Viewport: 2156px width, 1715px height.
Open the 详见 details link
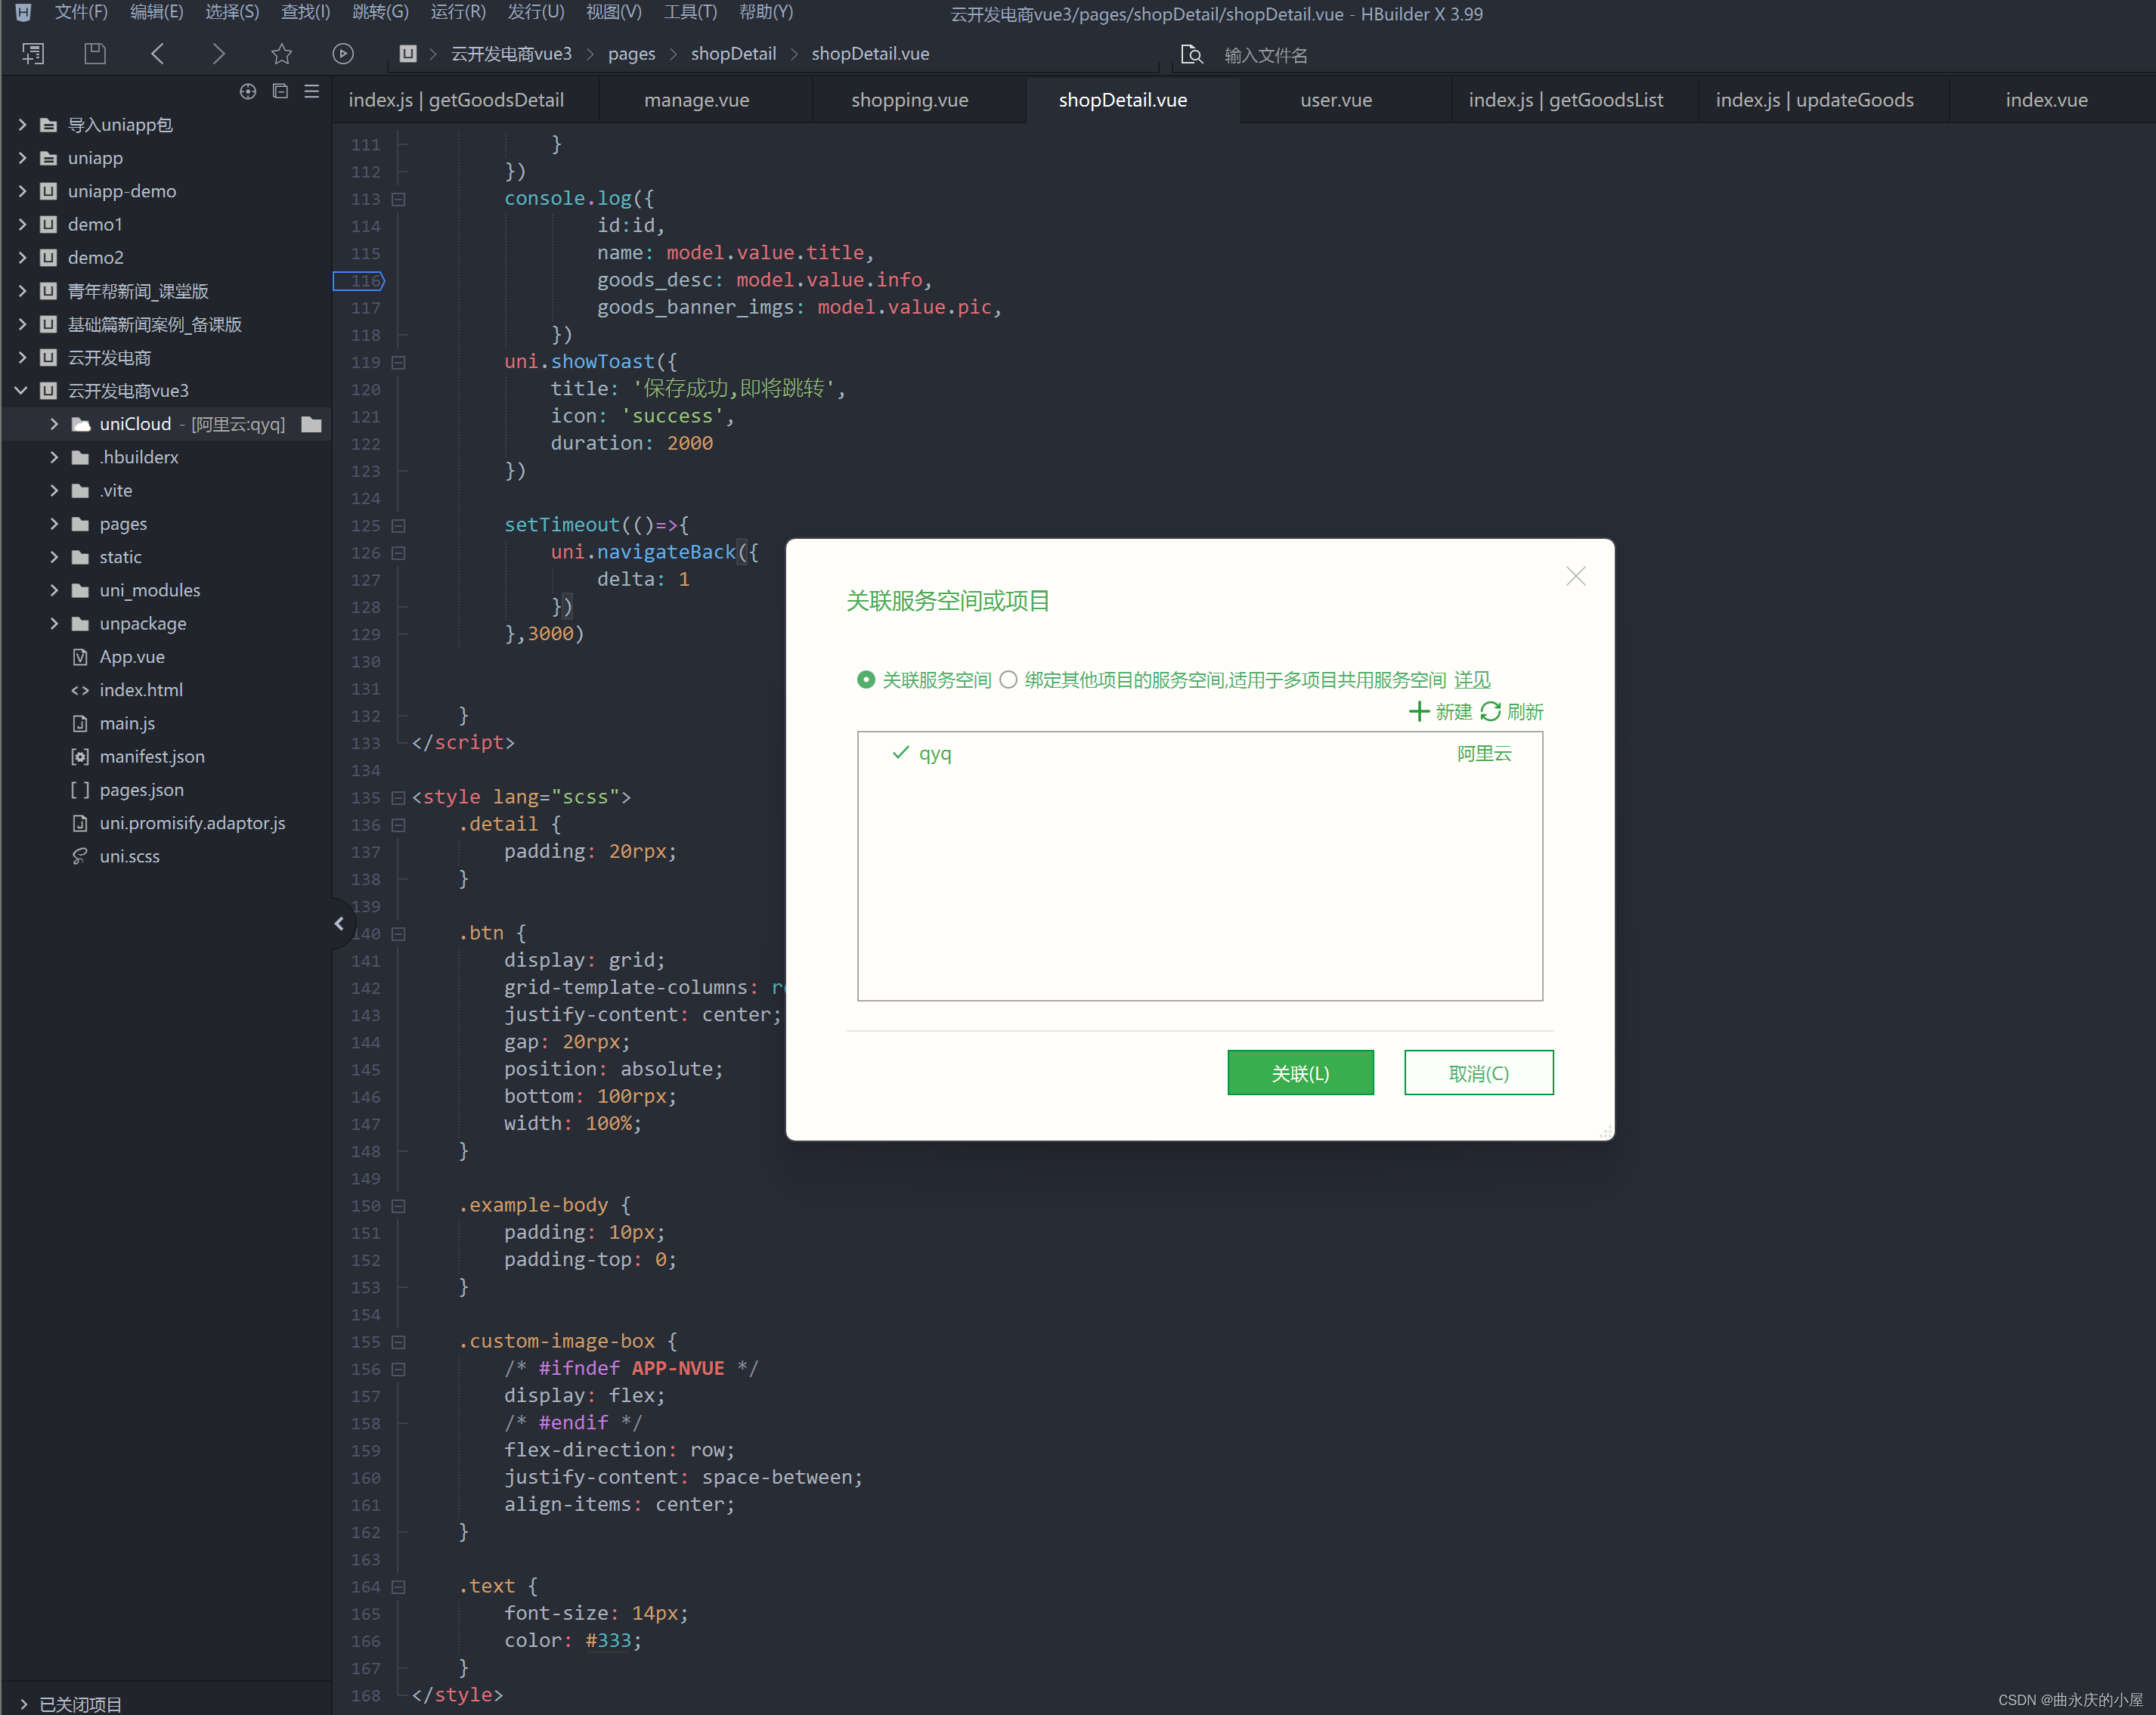tap(1472, 680)
